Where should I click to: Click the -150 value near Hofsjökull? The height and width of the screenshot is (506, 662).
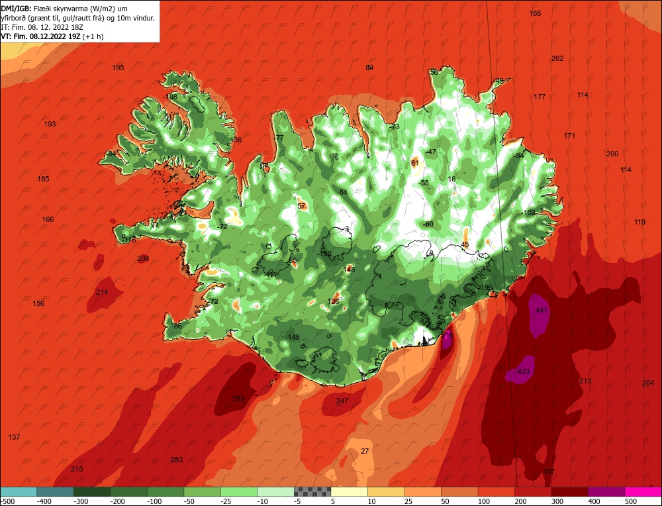pos(324,254)
